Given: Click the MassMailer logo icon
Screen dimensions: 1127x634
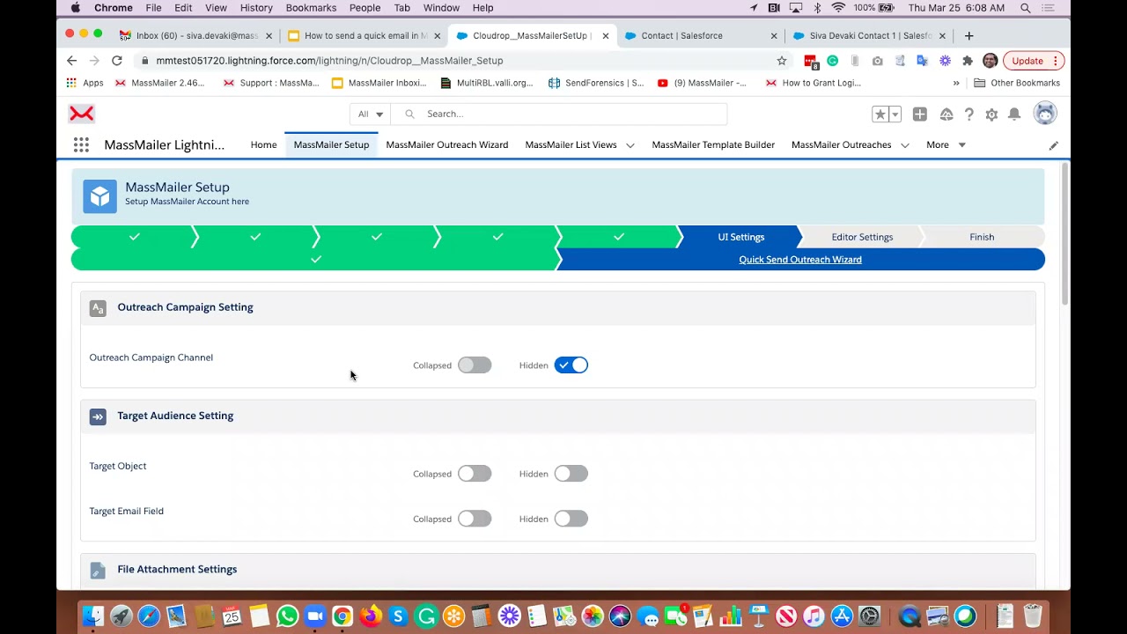Looking at the screenshot, I should coord(82,114).
